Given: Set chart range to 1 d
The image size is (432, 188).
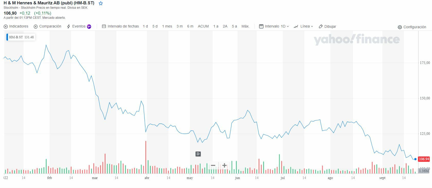Looking at the screenshot, I should click(145, 26).
